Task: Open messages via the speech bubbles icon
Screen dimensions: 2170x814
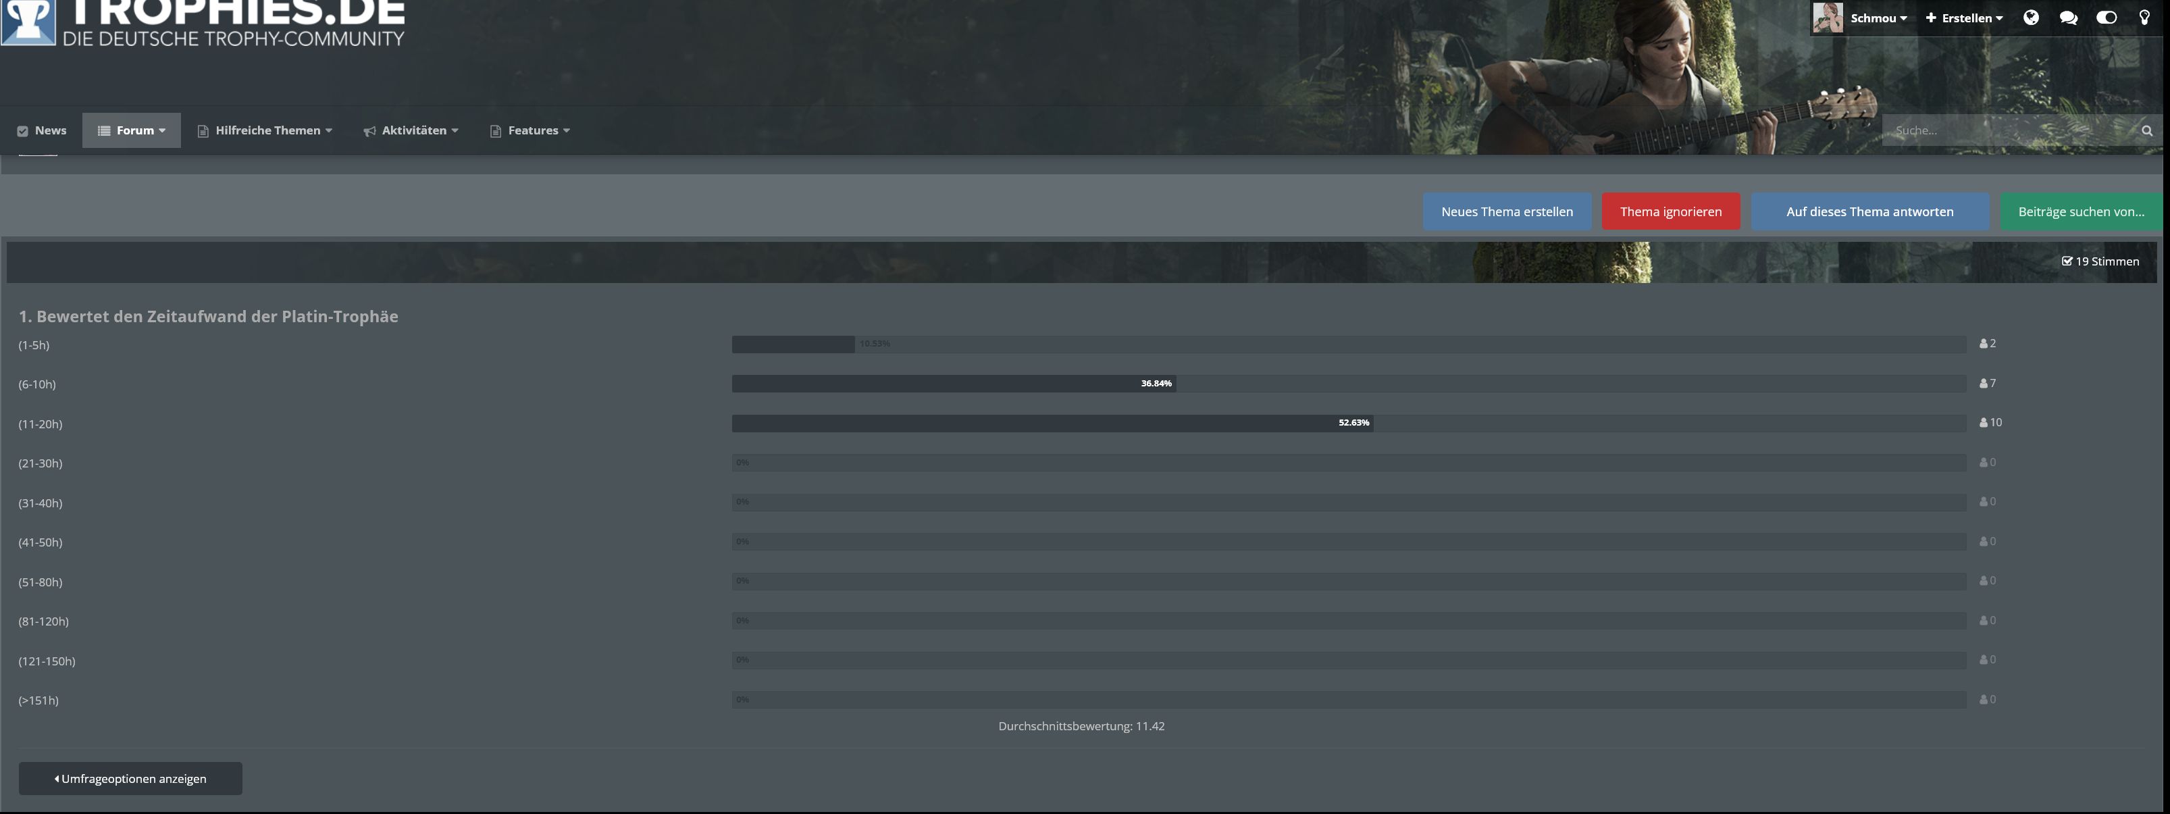Action: click(2068, 18)
